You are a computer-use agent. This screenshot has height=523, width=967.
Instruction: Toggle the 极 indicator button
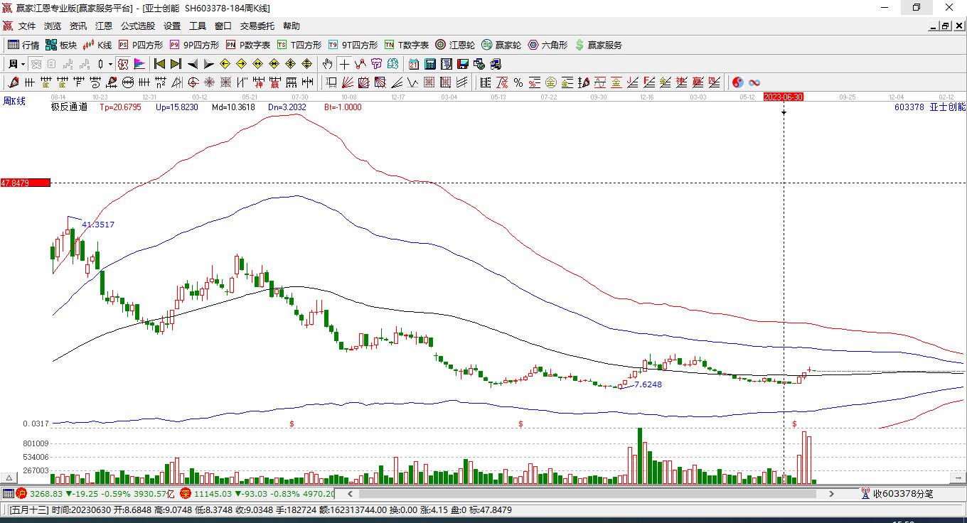[x=123, y=64]
